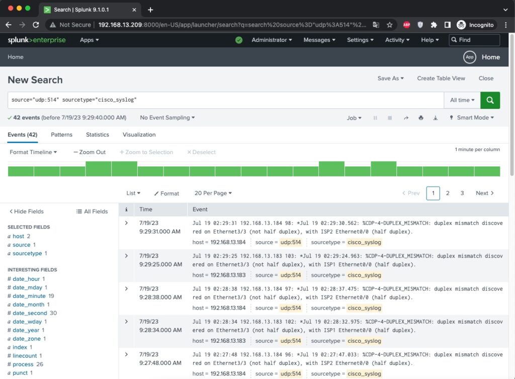Open the 20 Per Page dropdown
This screenshot has height=379, width=515.
213,193
